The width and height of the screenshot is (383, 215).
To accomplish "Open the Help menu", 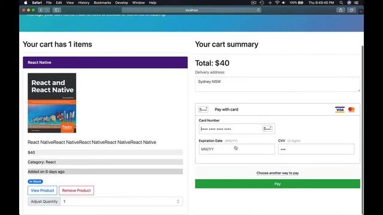I will (x=153, y=2).
